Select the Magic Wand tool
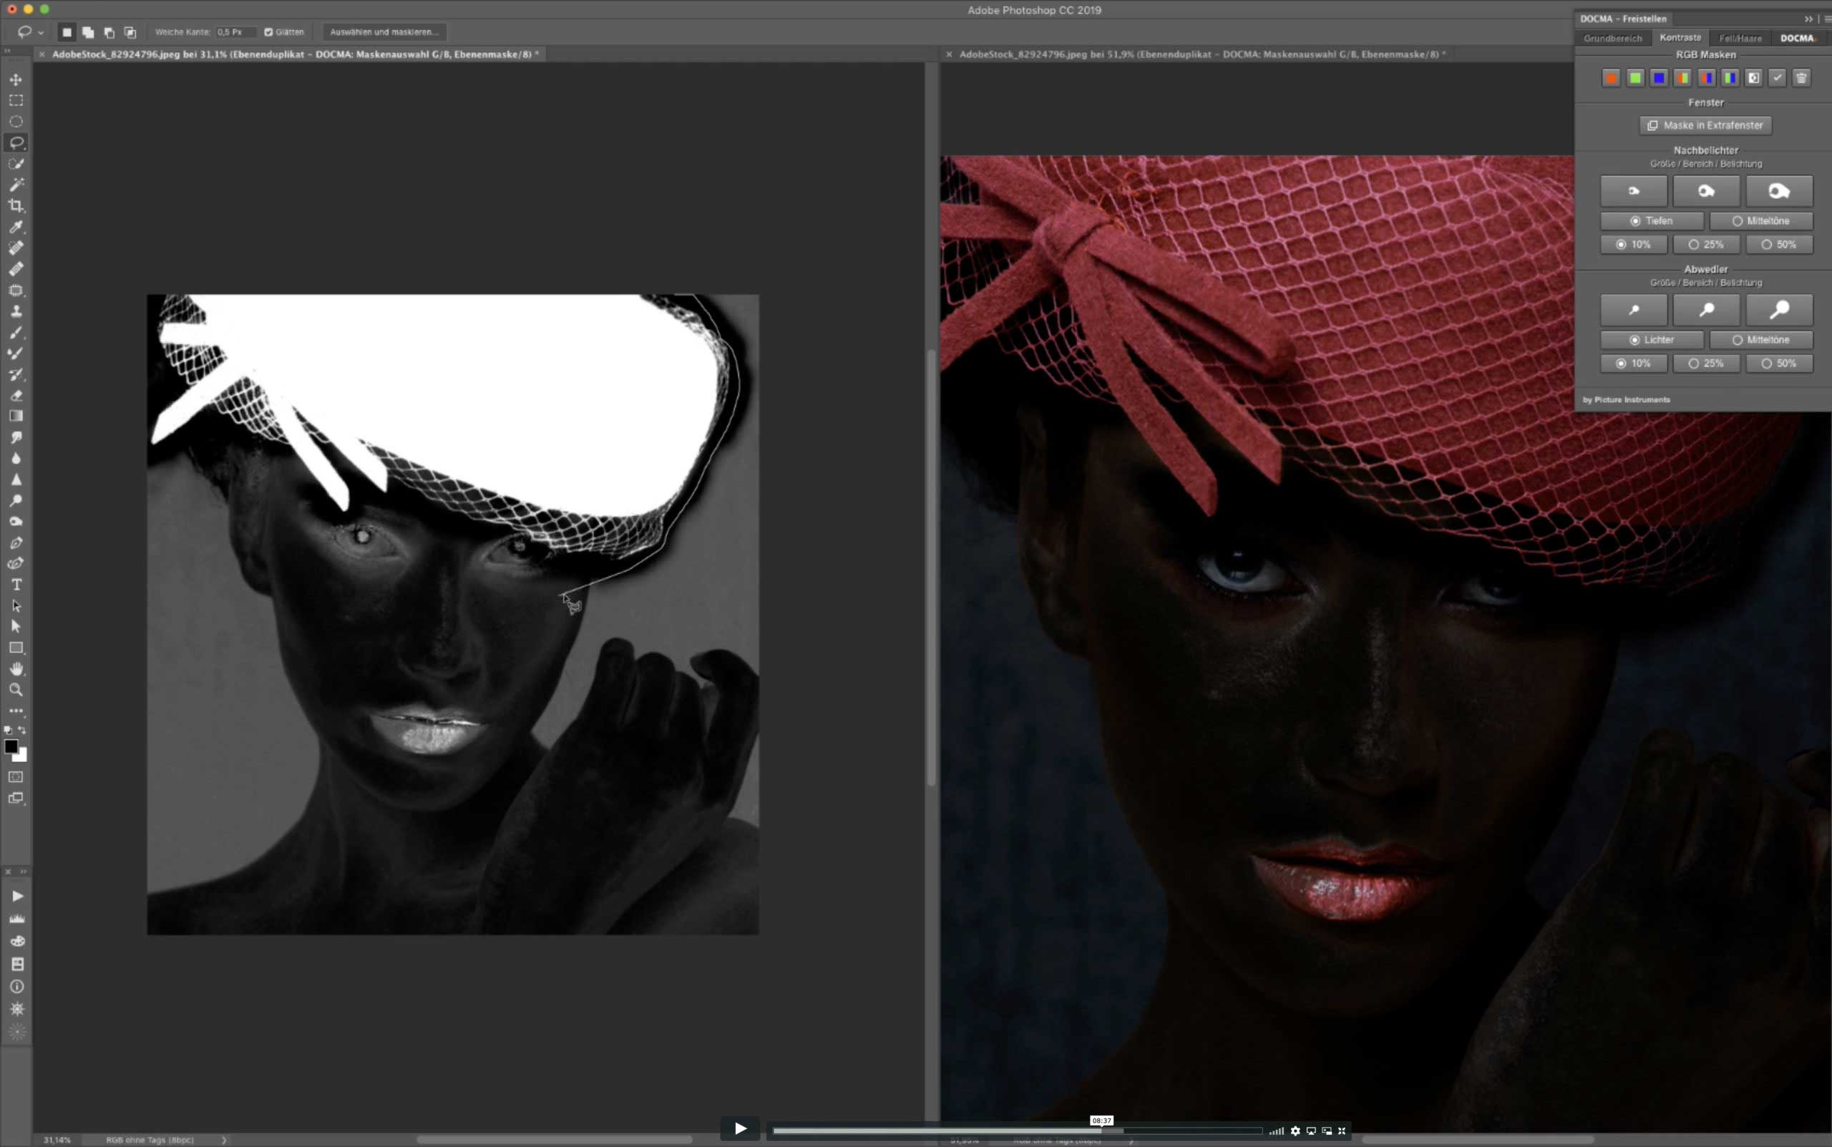The width and height of the screenshot is (1832, 1147). [x=16, y=185]
